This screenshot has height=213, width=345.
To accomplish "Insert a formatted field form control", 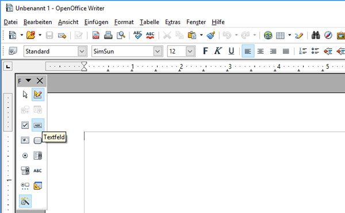I will pos(25,140).
